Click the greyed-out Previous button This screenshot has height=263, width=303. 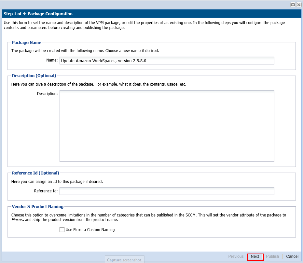click(236, 256)
